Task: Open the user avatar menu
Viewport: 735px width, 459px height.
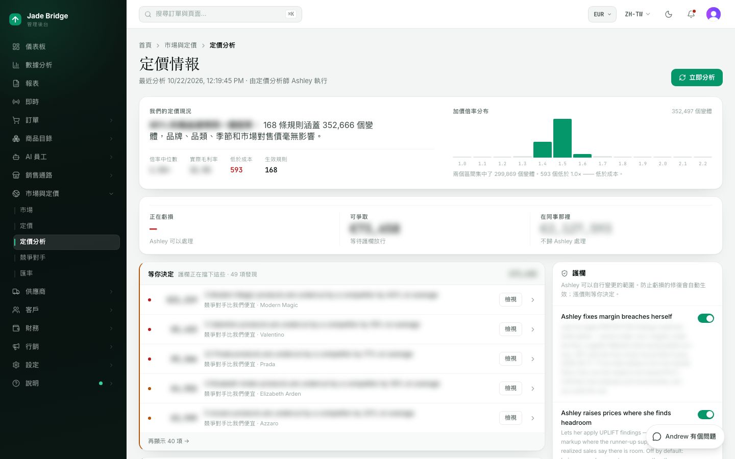Action: [714, 14]
